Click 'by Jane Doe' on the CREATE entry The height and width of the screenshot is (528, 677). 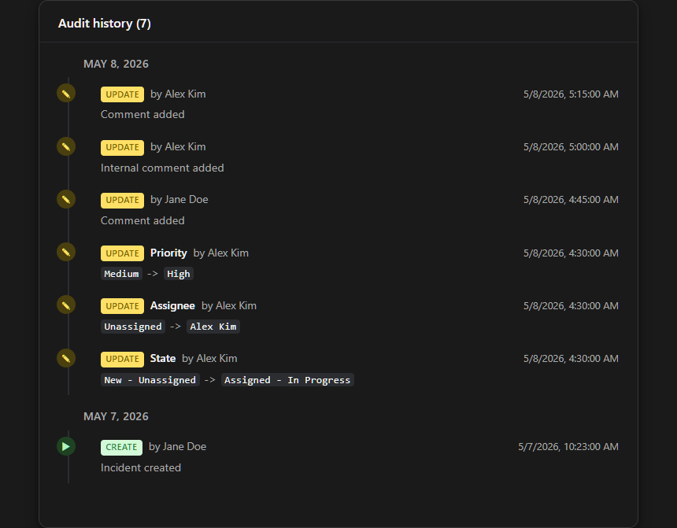pyautogui.click(x=177, y=446)
